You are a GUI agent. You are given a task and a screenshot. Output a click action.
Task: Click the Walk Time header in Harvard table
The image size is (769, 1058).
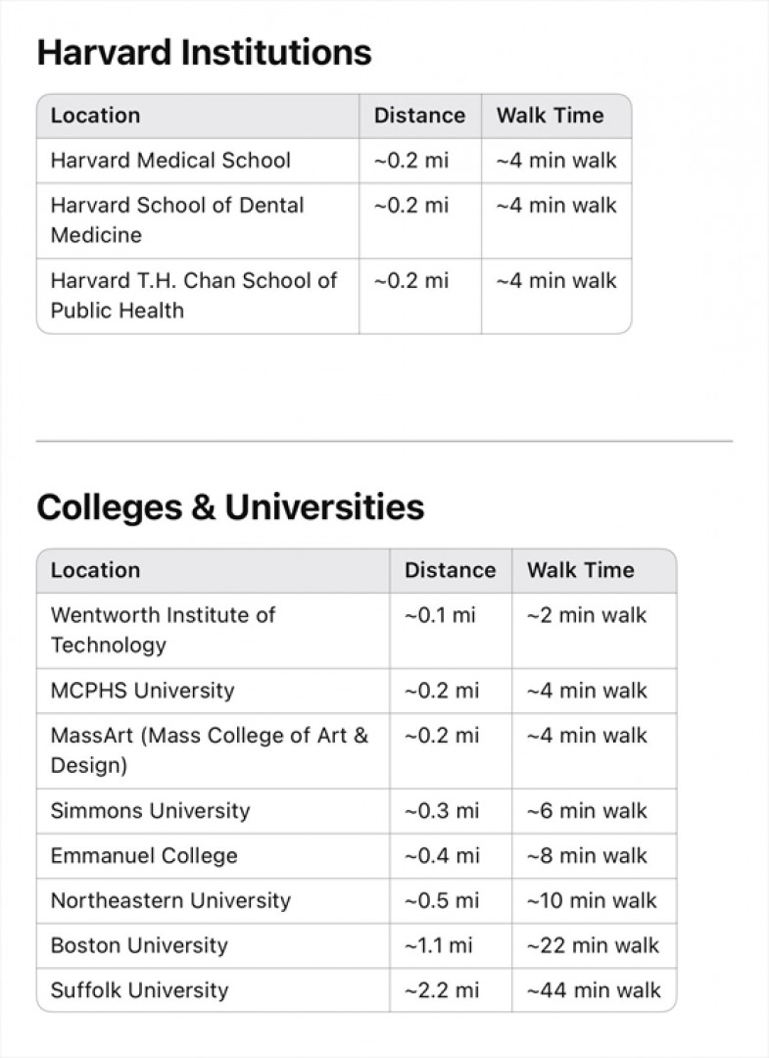tap(550, 116)
